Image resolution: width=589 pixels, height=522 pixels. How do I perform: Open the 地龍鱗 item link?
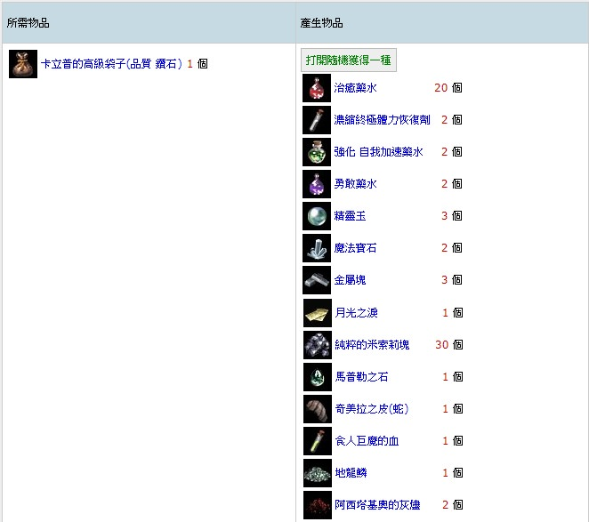coord(351,473)
